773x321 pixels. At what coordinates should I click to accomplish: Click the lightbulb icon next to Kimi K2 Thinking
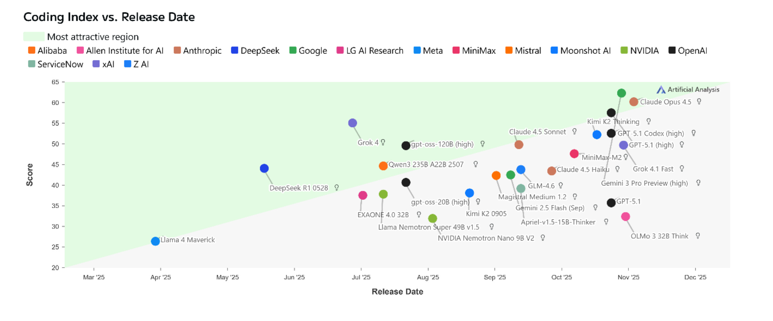pos(648,122)
